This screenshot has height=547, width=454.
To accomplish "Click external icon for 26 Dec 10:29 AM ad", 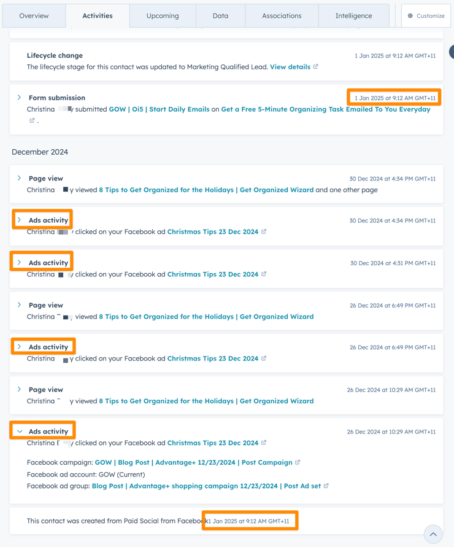I will 264,443.
